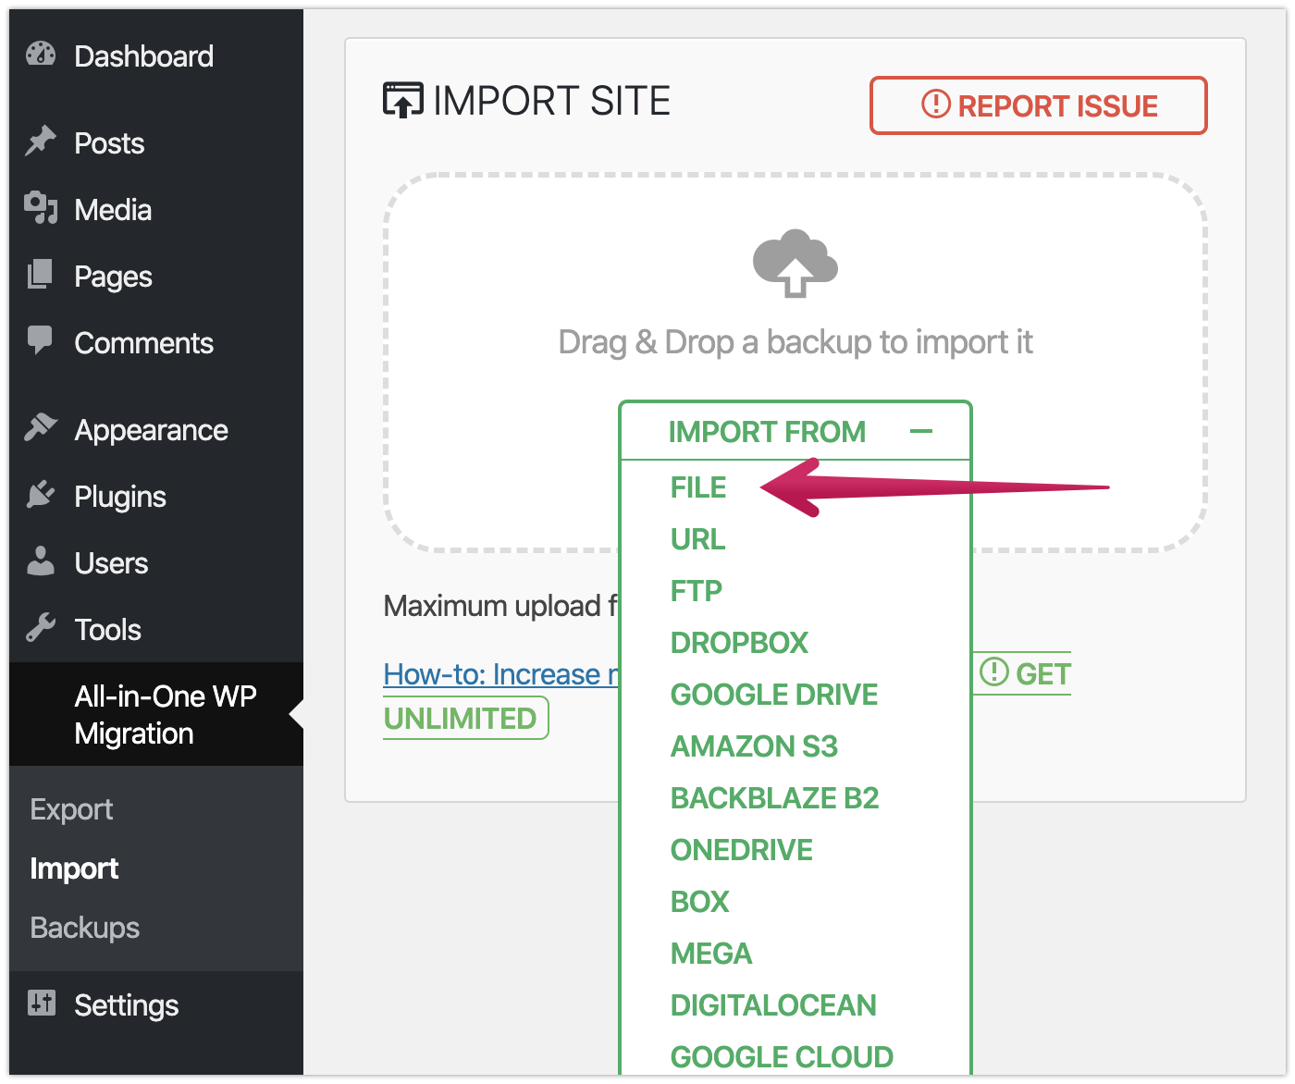Pick GOOGLE DRIVE import option
Screen dimensions: 1295x1084
point(774,695)
